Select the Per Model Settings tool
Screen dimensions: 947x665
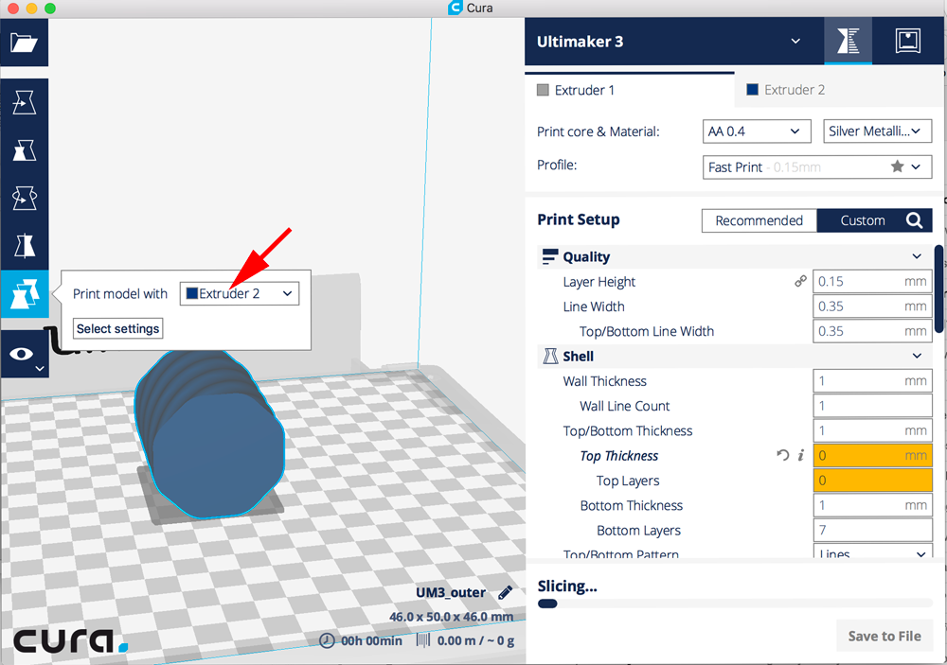point(25,294)
